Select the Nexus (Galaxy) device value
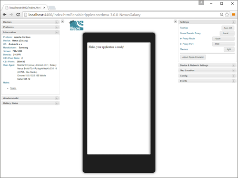The image size is (238, 178). point(20,41)
